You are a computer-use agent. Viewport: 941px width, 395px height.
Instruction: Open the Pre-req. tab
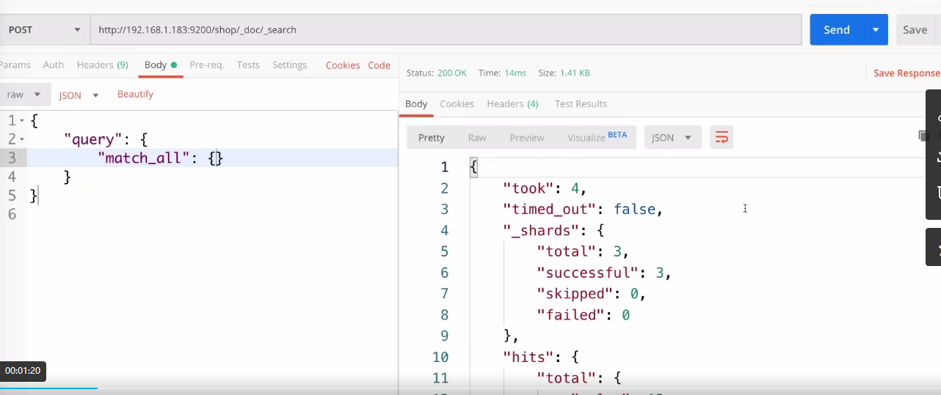[x=207, y=65]
